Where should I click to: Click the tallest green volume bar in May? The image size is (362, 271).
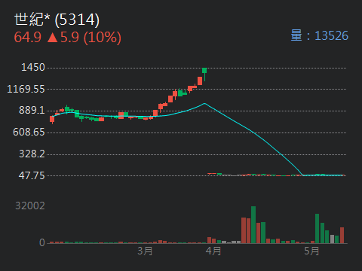[x=318, y=229]
